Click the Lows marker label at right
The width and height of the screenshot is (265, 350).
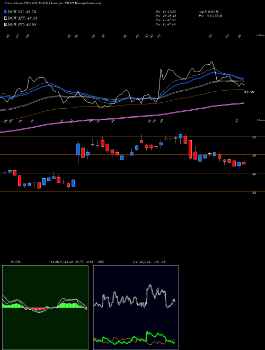point(260,120)
